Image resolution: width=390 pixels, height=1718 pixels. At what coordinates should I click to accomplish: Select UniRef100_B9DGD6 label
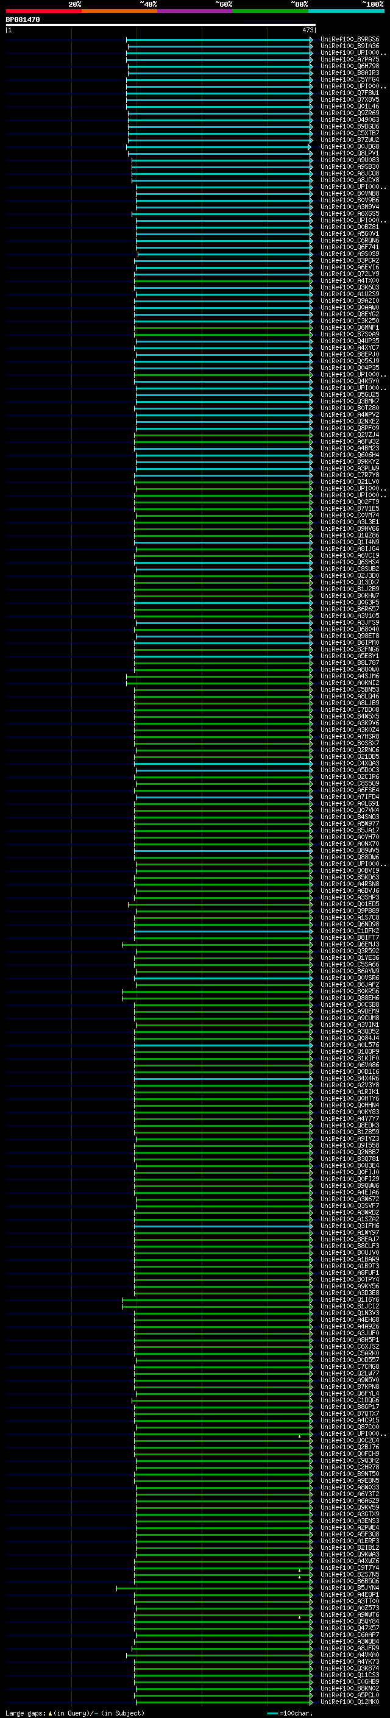click(349, 126)
